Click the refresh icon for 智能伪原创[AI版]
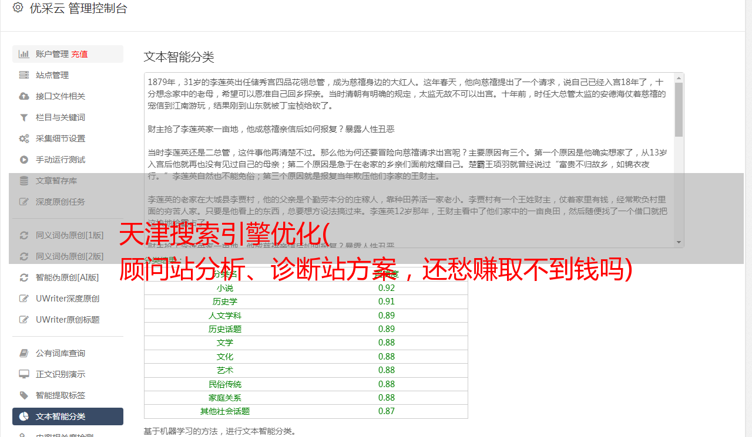752x437 pixels. [x=23, y=277]
